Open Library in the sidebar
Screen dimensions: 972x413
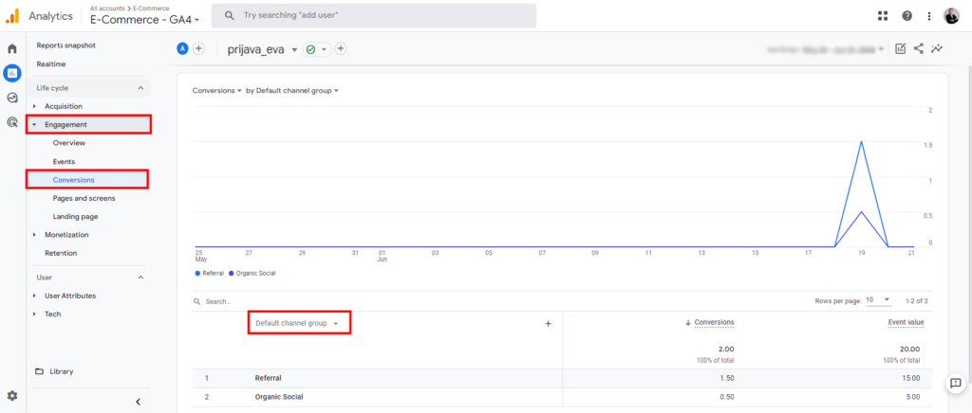61,371
